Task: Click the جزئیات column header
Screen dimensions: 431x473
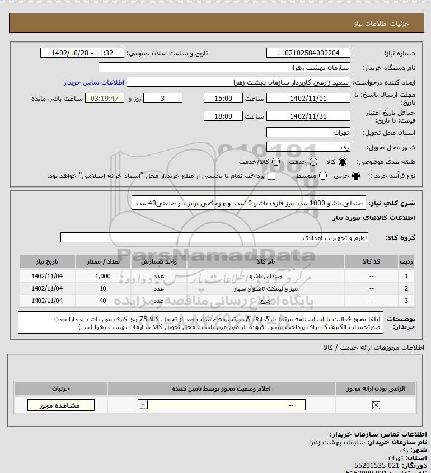Action: [61, 388]
